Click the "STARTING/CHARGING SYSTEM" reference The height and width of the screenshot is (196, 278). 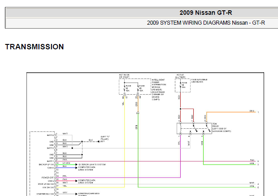click(x=89, y=194)
